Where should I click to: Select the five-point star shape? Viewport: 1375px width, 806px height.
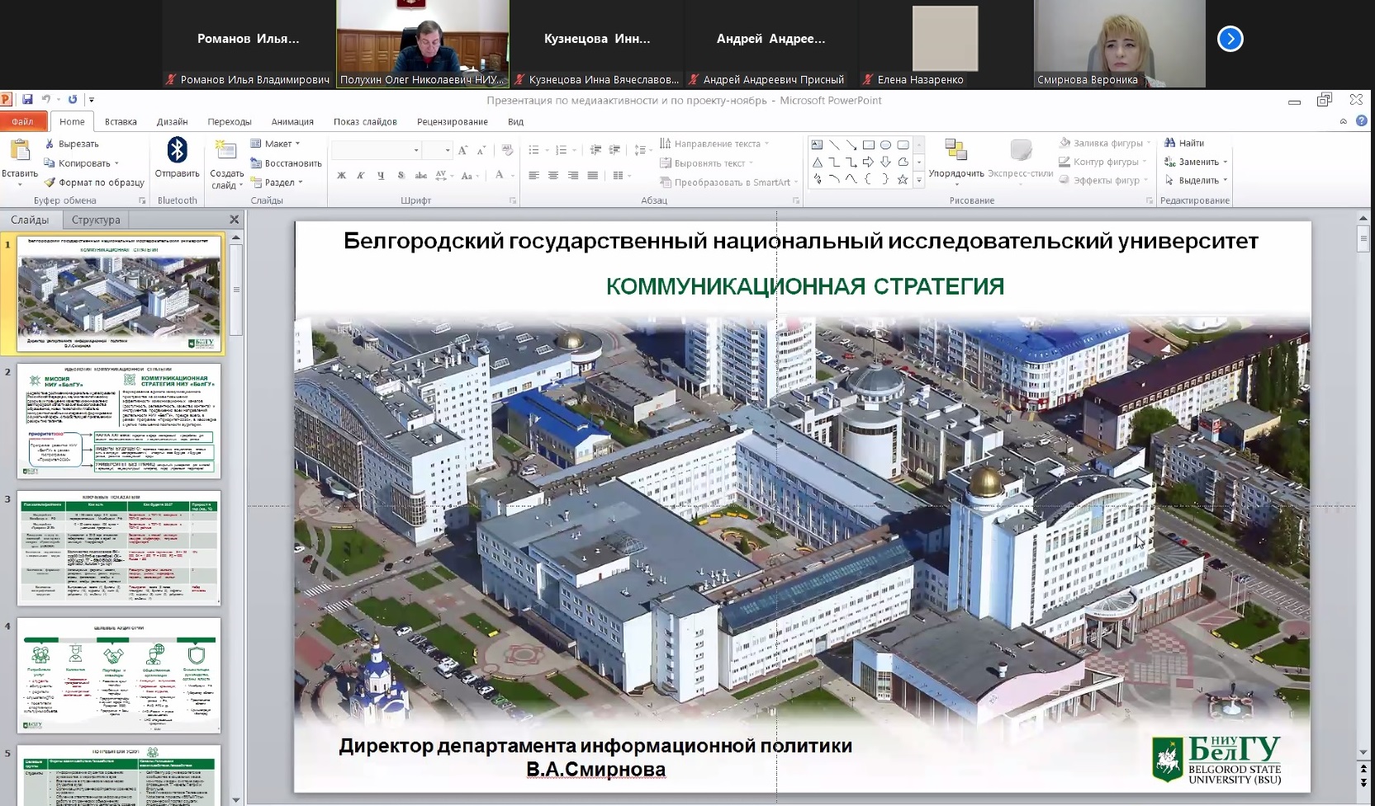[903, 179]
